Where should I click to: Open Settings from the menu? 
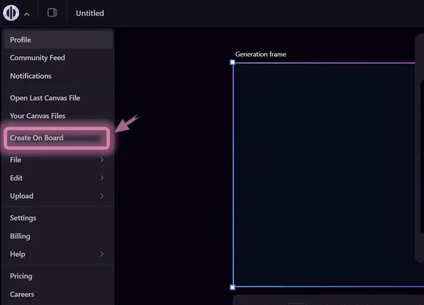58,218
